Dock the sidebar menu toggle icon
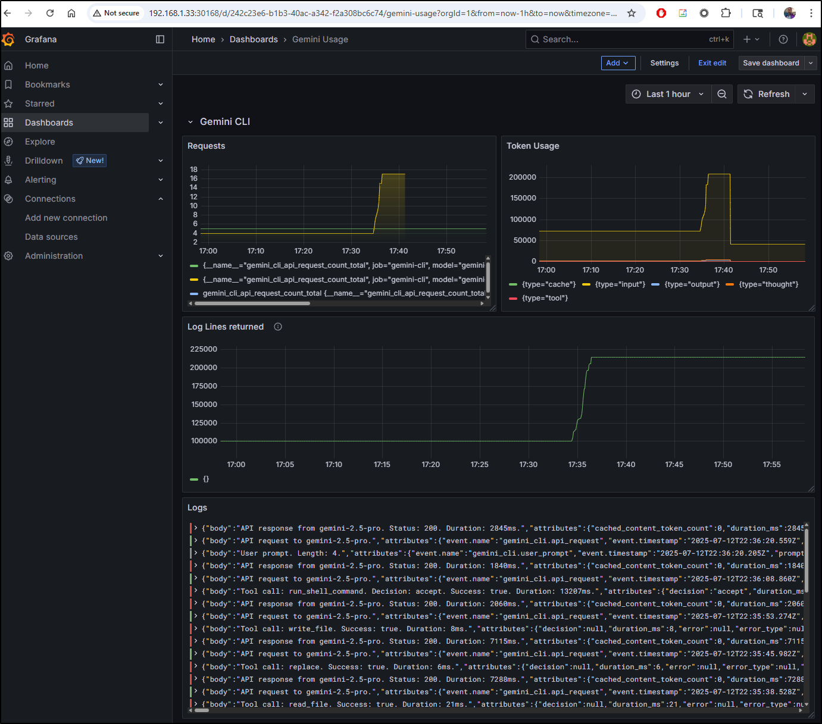This screenshot has height=724, width=822. (x=160, y=39)
